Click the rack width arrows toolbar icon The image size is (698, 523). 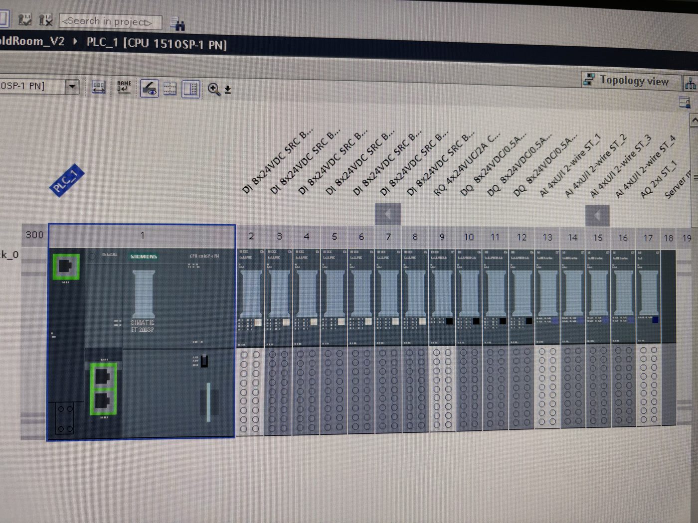[x=99, y=88]
